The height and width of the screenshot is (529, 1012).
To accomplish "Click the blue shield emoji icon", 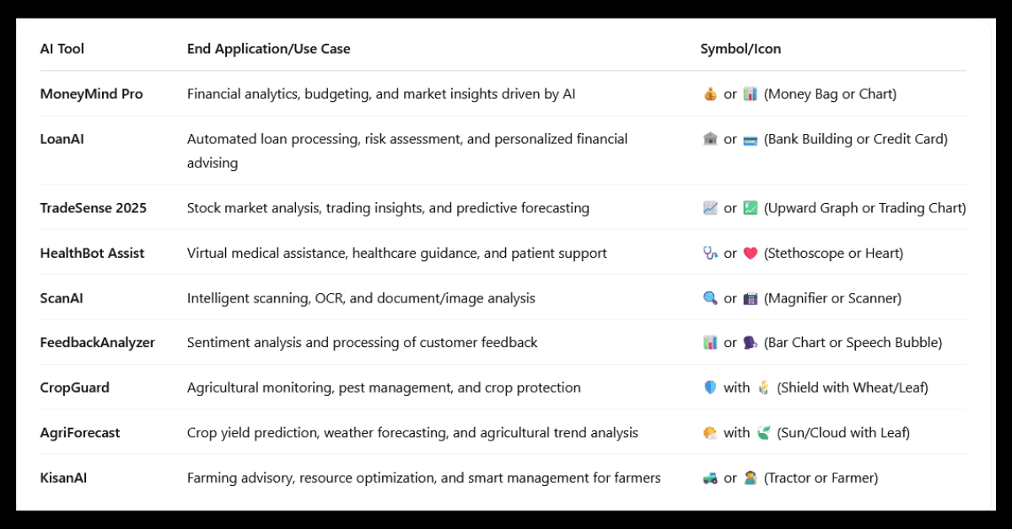I will pos(710,387).
